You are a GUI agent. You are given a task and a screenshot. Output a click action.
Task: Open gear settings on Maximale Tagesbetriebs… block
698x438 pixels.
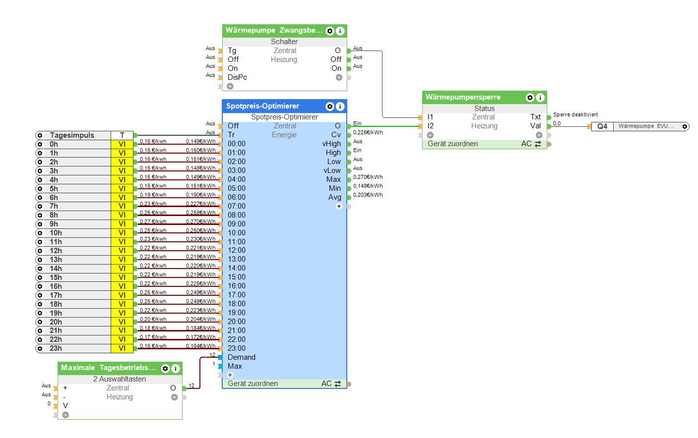pos(166,369)
